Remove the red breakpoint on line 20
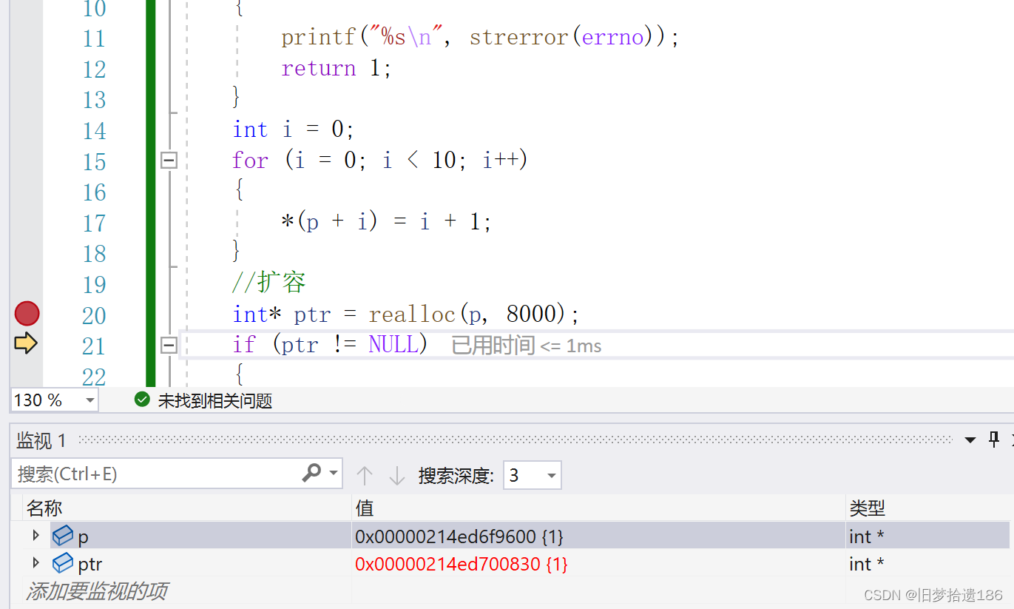 tap(27, 314)
